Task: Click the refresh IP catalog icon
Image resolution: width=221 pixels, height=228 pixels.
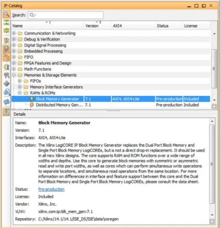Action: pyautogui.click(x=7, y=102)
